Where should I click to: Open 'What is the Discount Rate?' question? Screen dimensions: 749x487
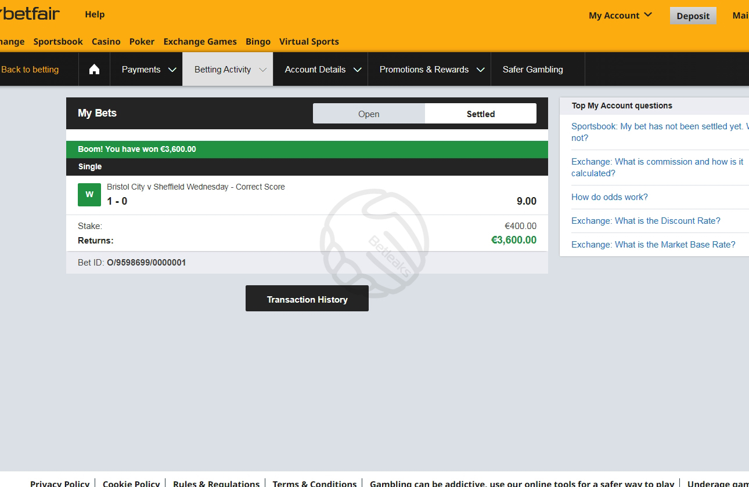[646, 221]
